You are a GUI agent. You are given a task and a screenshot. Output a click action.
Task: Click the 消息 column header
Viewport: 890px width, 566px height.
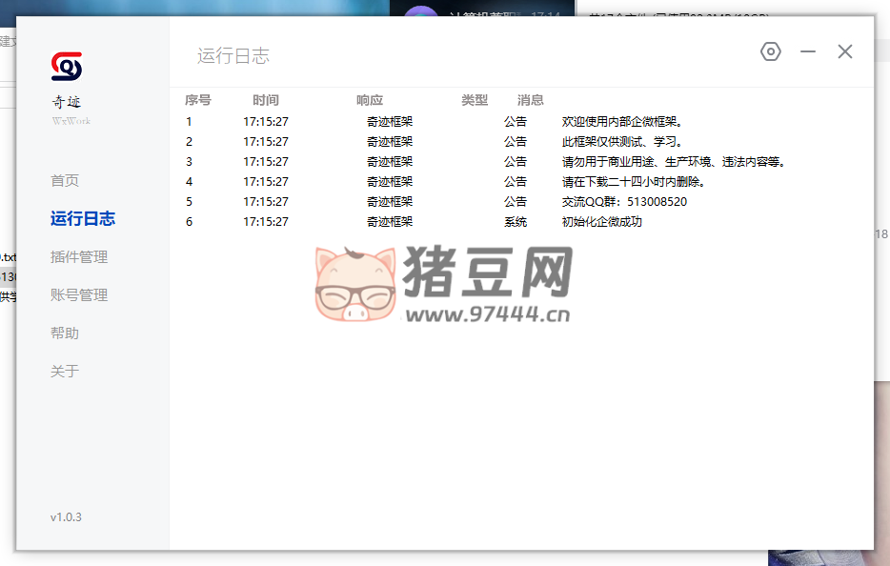(x=531, y=100)
